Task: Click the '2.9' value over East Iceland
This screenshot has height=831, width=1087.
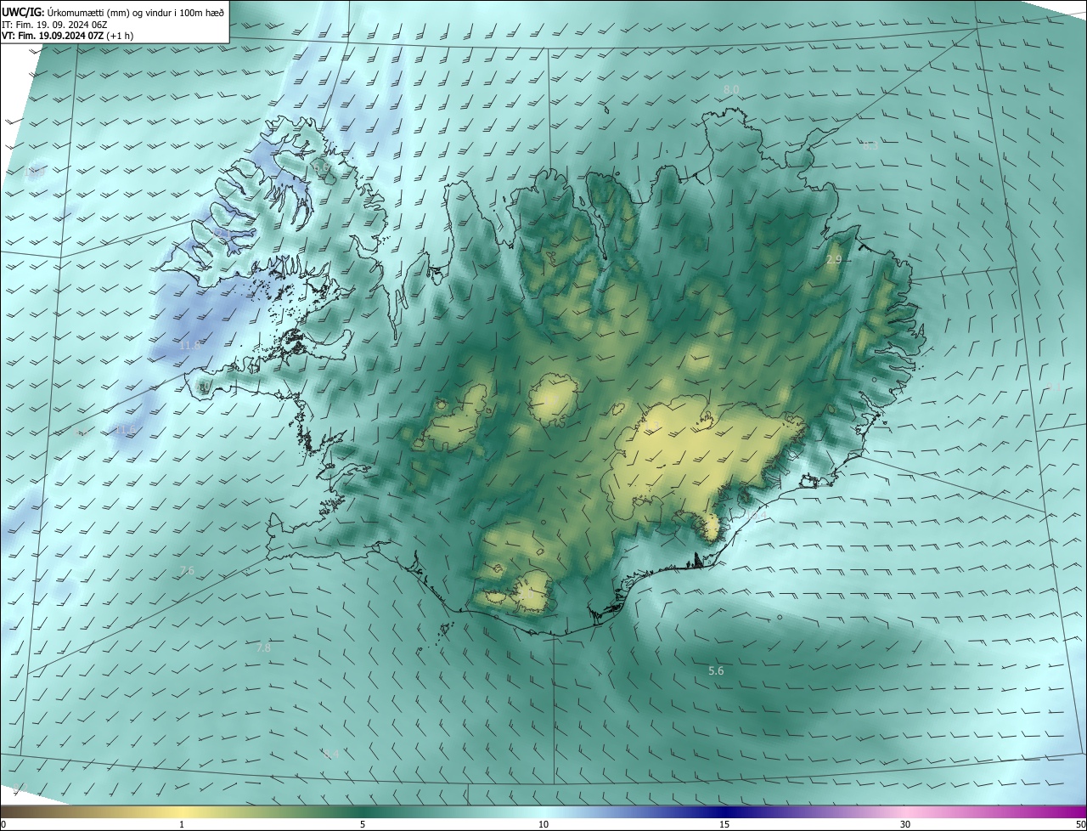Action: (x=834, y=260)
